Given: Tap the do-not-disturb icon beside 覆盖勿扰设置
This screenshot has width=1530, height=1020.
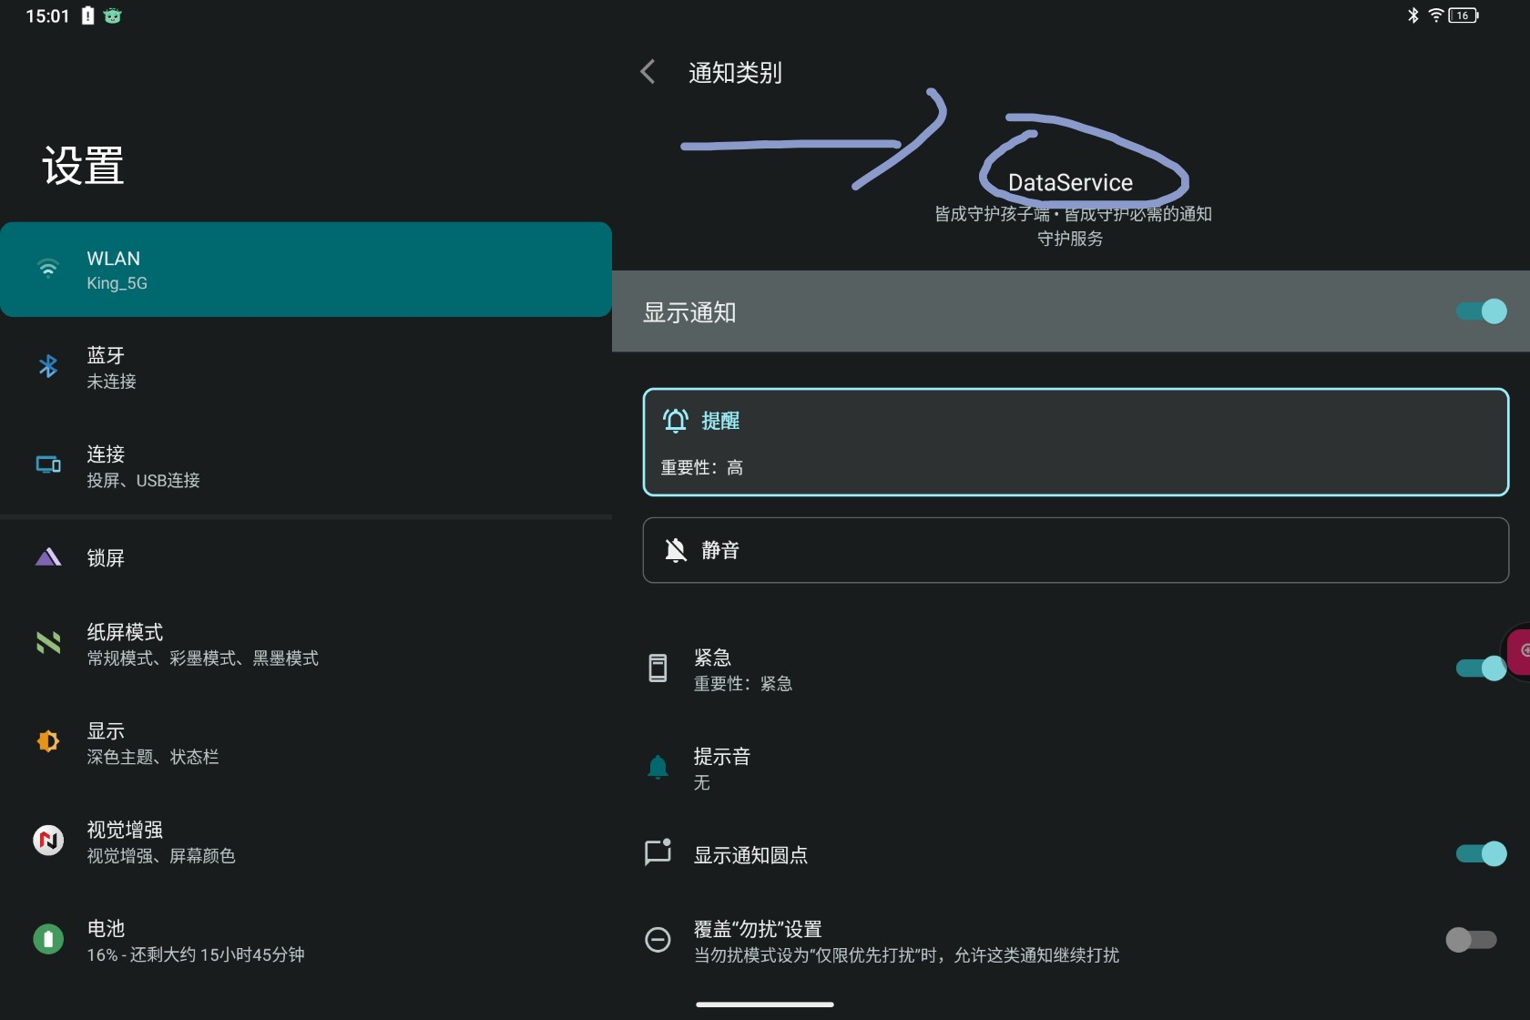Looking at the screenshot, I should click(x=658, y=939).
